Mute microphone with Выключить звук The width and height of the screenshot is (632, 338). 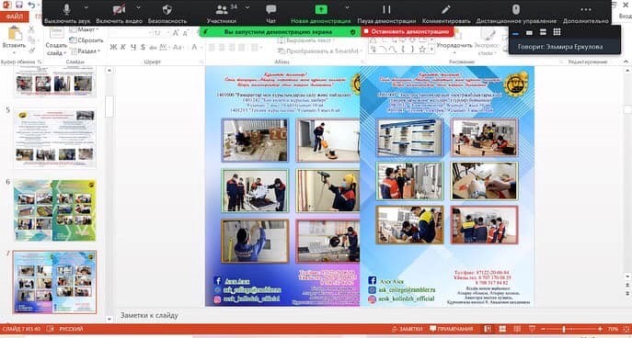click(67, 13)
